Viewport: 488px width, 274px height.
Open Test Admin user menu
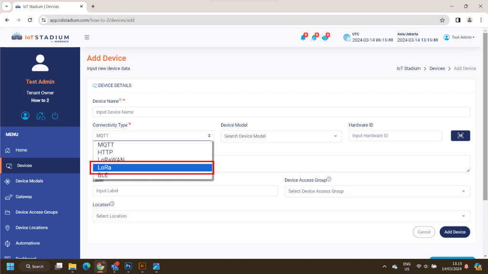coord(459,38)
